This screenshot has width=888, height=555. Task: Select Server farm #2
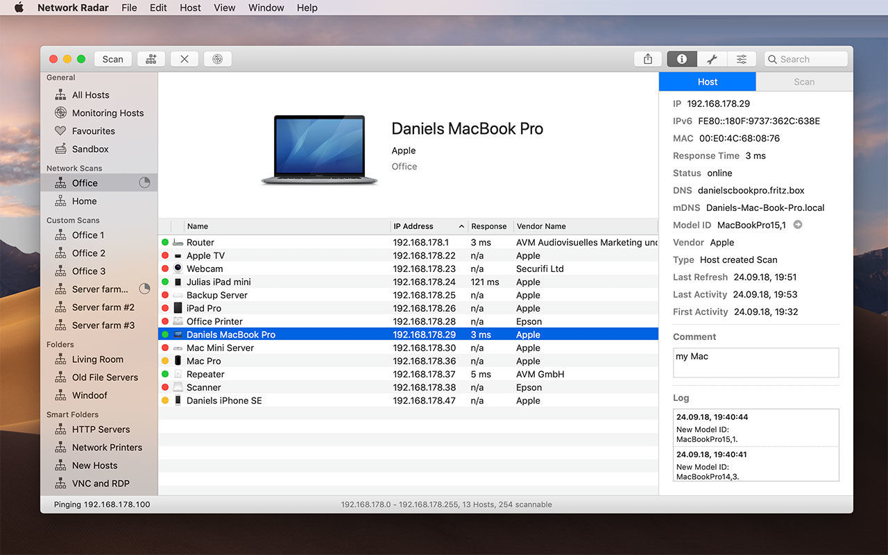tap(99, 307)
